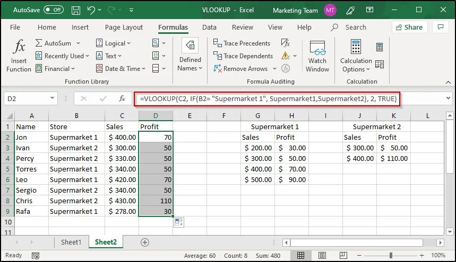Click the horizontal scrollbar right arrow
456x262 pixels.
440,242
